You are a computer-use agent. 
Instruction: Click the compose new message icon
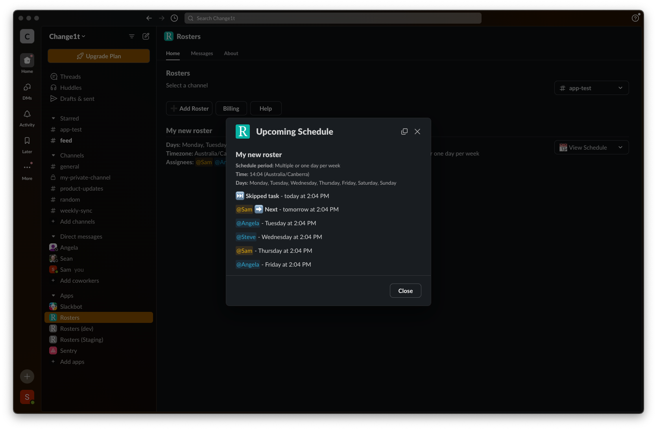pyautogui.click(x=146, y=36)
